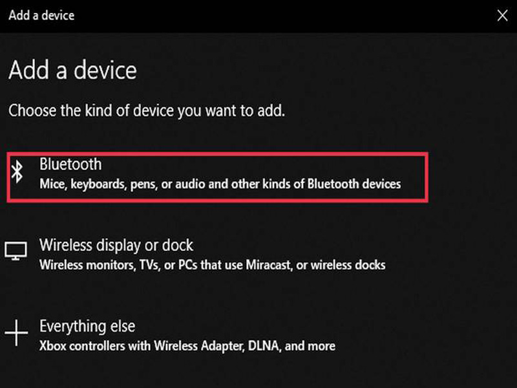Screen dimensions: 517x388
Task: Click inside the red-highlighted Bluetooth box
Action: click(218, 177)
